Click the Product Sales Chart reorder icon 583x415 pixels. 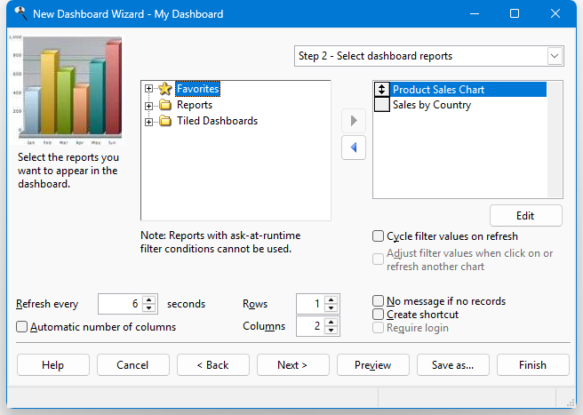[x=382, y=90]
